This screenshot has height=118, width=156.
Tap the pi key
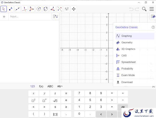[x=66, y=93]
